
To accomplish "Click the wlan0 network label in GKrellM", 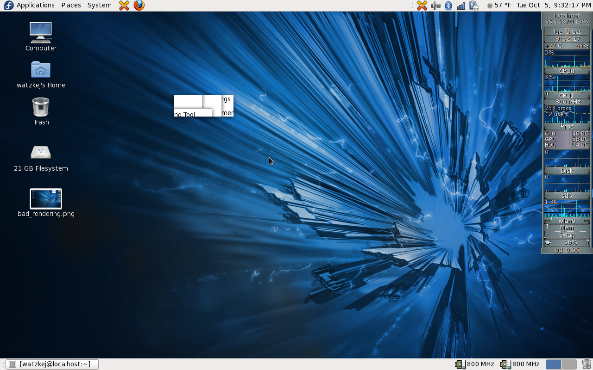I will pos(567,221).
